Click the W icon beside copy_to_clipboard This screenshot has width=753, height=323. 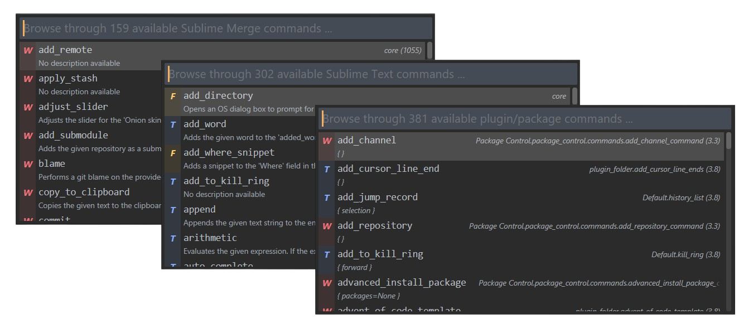[28, 192]
